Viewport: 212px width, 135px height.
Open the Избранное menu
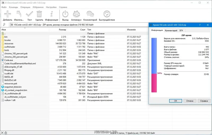click(38, 7)
